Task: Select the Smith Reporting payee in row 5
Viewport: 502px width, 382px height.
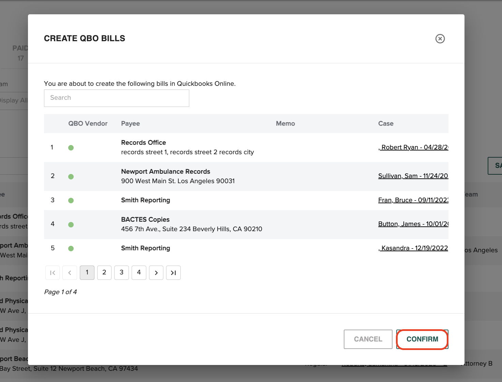Action: pos(145,248)
